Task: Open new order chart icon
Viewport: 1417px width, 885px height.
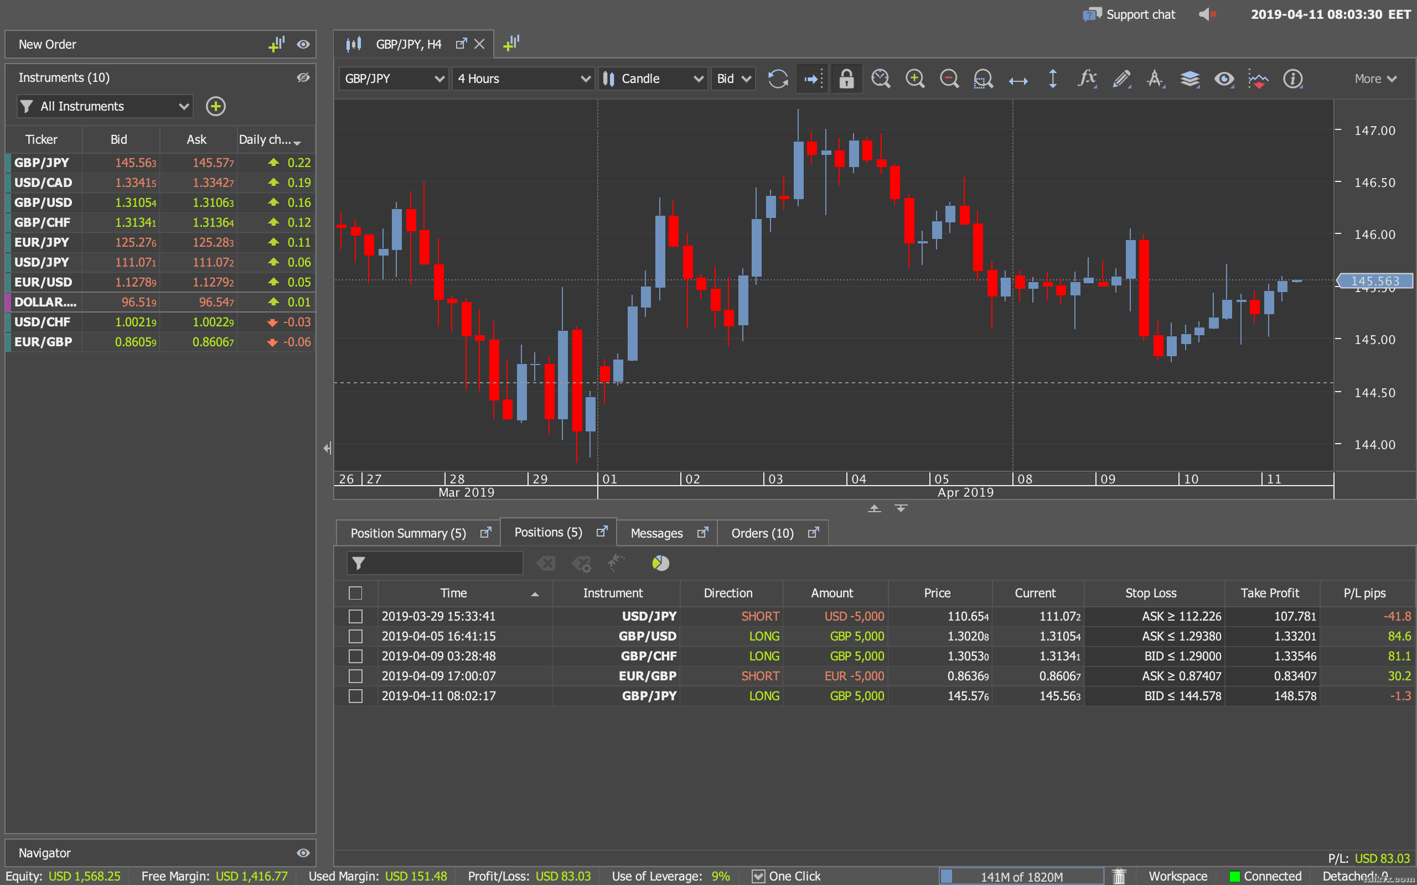Action: (277, 44)
